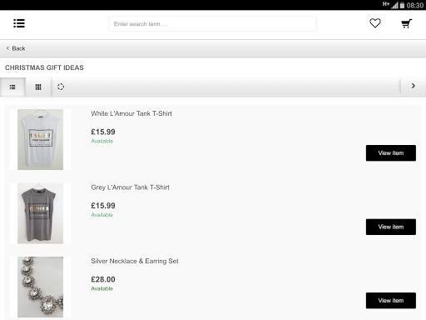Open the silver necklace thumbnail image
Screen dimensions: 426x320
(40, 287)
